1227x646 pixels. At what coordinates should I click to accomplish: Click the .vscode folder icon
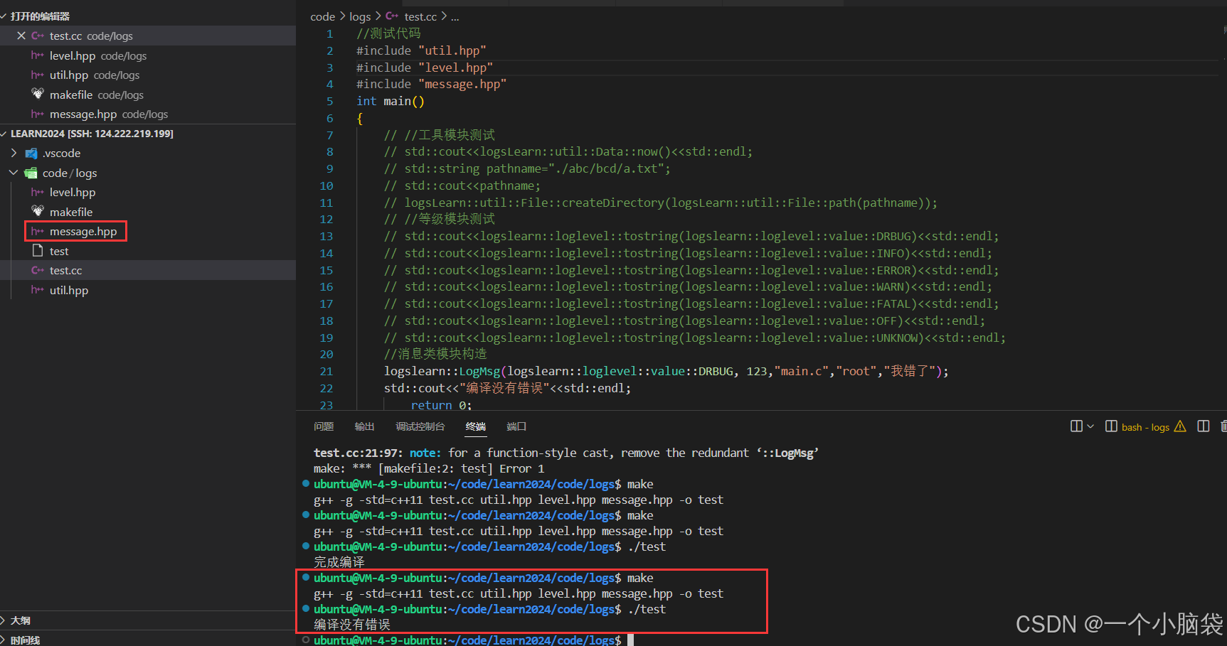(x=31, y=153)
